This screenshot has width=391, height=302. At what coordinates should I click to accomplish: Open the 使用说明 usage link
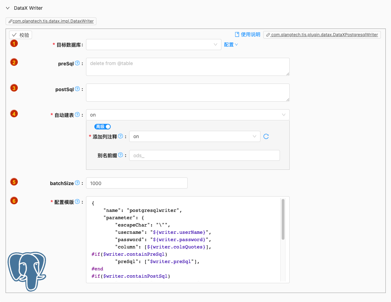pyautogui.click(x=248, y=34)
